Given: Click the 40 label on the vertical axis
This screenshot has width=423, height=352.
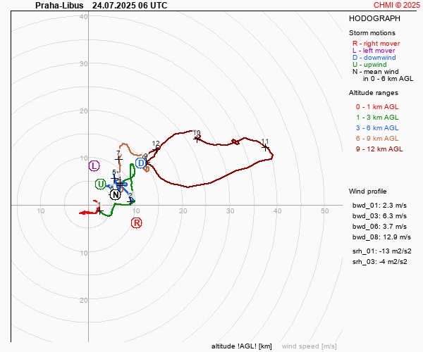Looking at the screenshot, I should point(84,16).
